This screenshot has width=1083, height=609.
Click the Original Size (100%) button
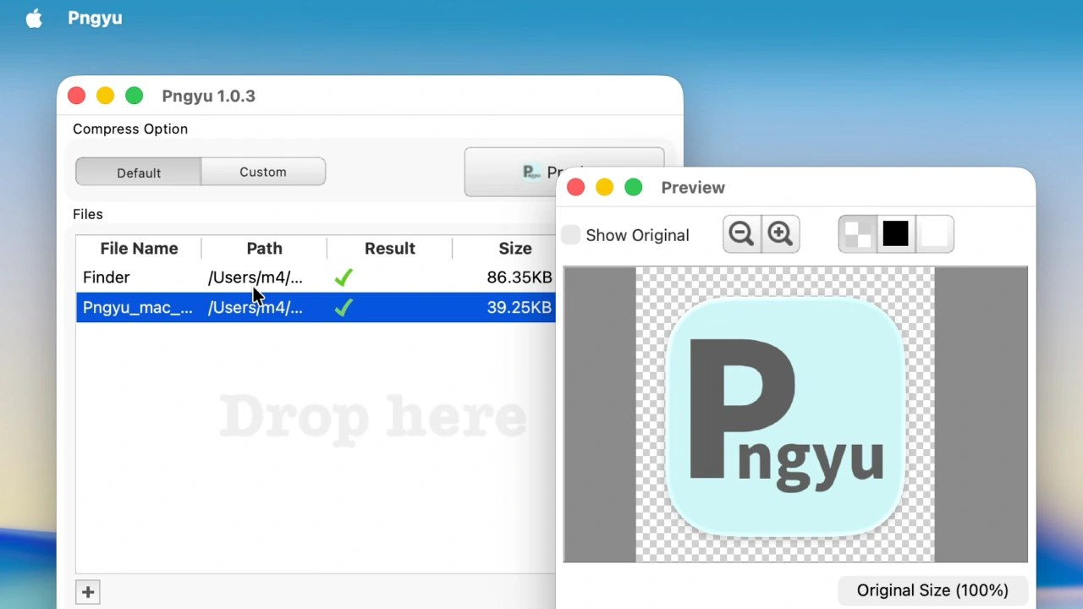click(x=932, y=590)
